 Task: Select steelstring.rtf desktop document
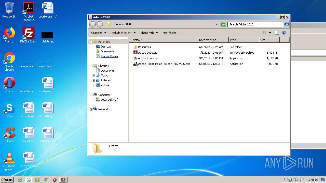(x=47, y=110)
